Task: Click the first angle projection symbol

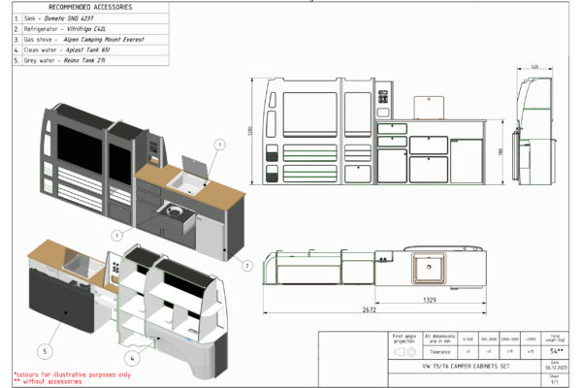Action: pos(402,356)
